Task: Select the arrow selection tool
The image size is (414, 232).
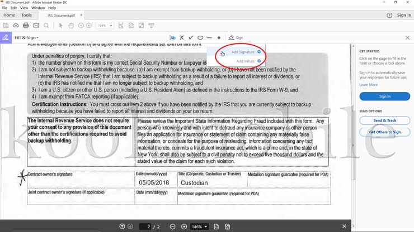Action: pyautogui.click(x=61, y=26)
